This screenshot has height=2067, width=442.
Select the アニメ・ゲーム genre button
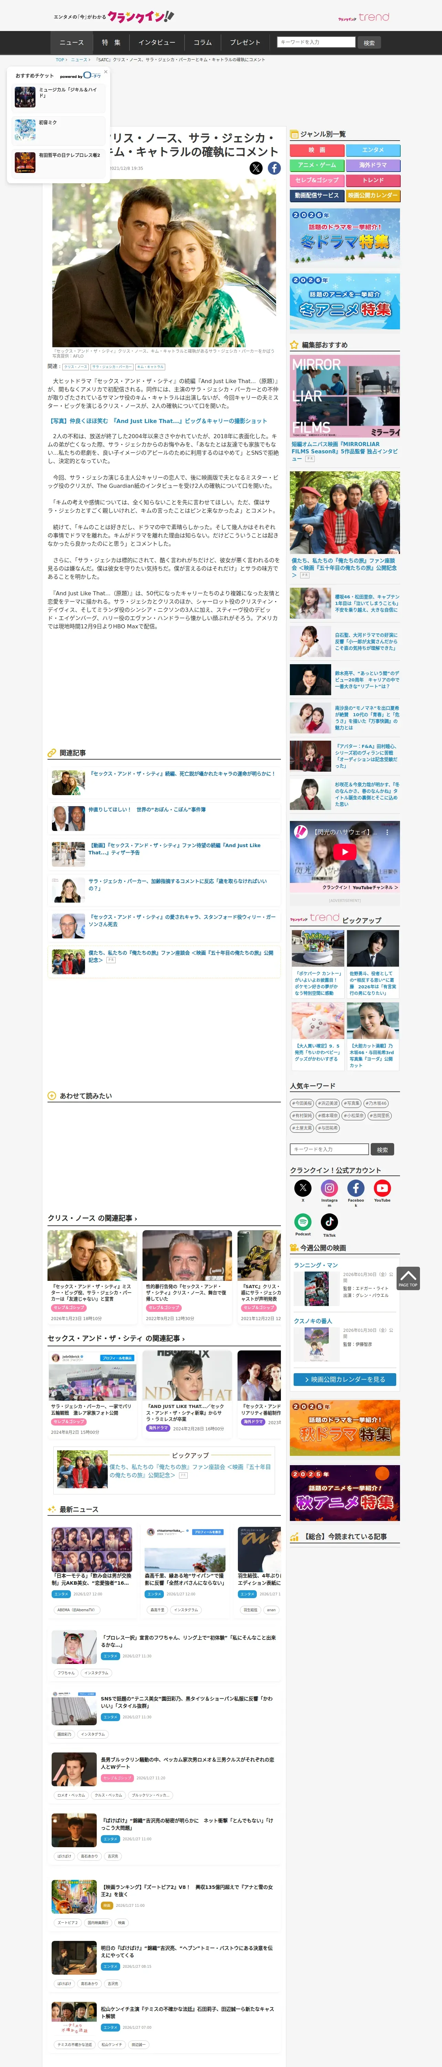tap(317, 165)
